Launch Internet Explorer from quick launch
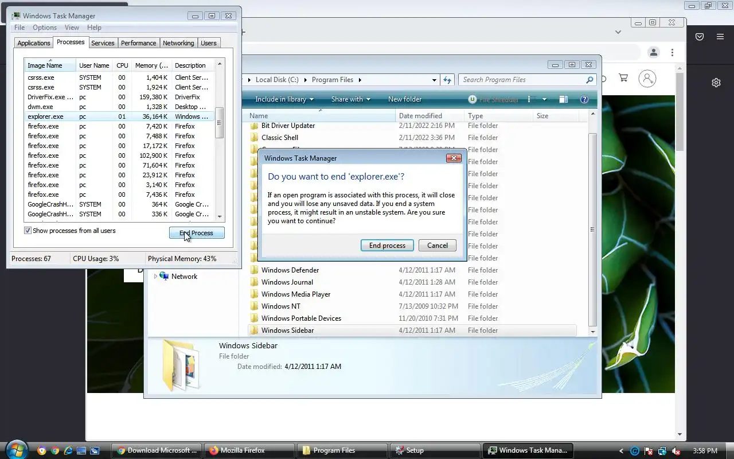The height and width of the screenshot is (459, 734). pyautogui.click(x=68, y=451)
